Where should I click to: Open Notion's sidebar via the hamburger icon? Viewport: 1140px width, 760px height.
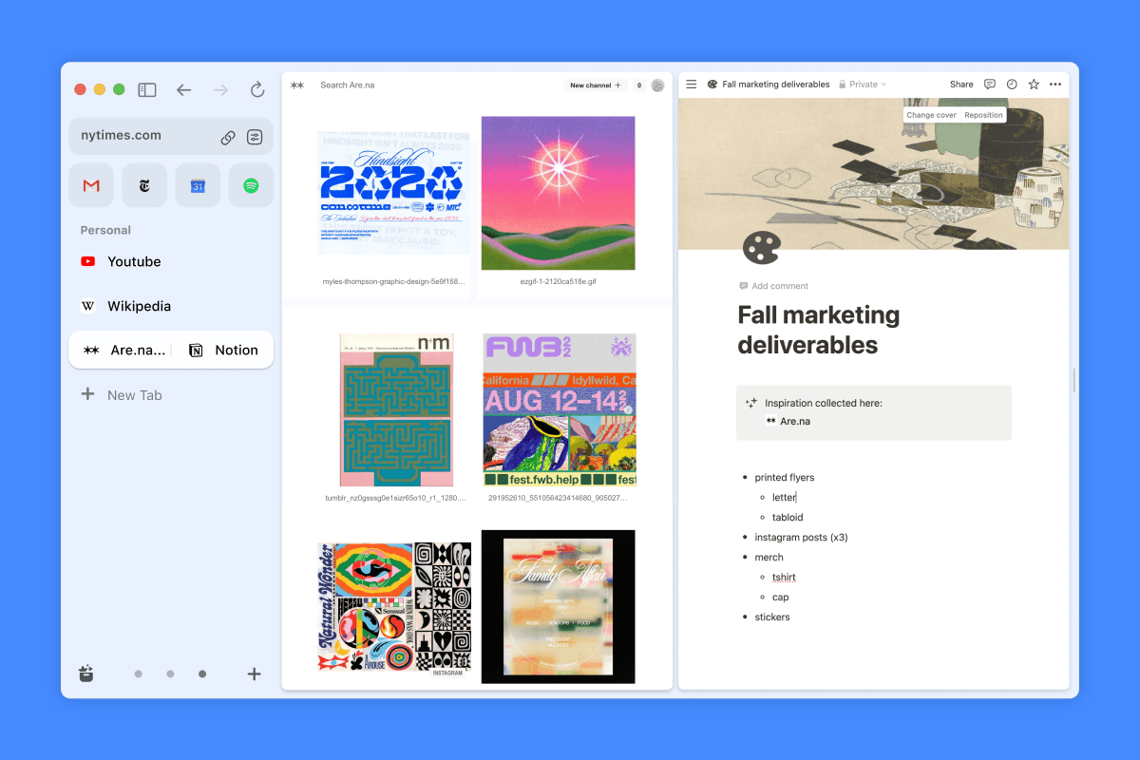coord(692,84)
